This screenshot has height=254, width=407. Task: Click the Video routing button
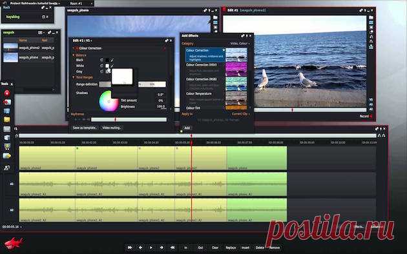[111, 128]
